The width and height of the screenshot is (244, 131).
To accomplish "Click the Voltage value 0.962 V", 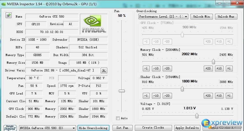I will (99, 78).
